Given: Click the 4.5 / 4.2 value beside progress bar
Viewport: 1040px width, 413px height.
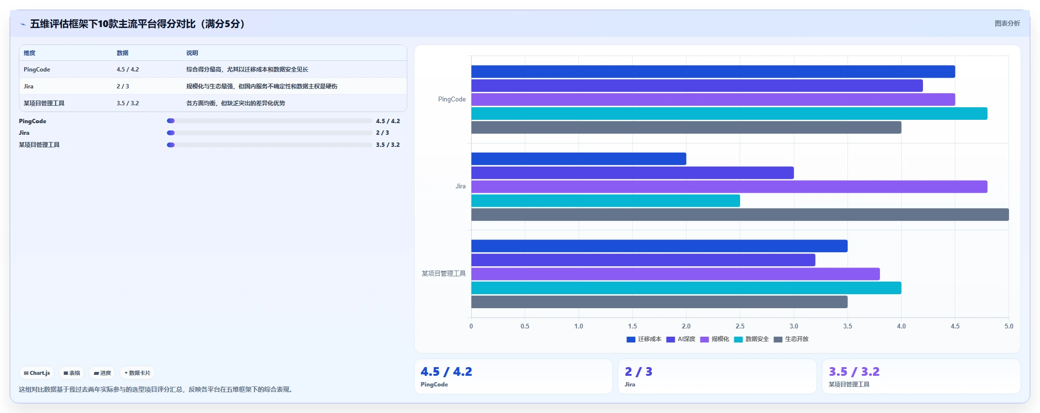Looking at the screenshot, I should pos(388,121).
